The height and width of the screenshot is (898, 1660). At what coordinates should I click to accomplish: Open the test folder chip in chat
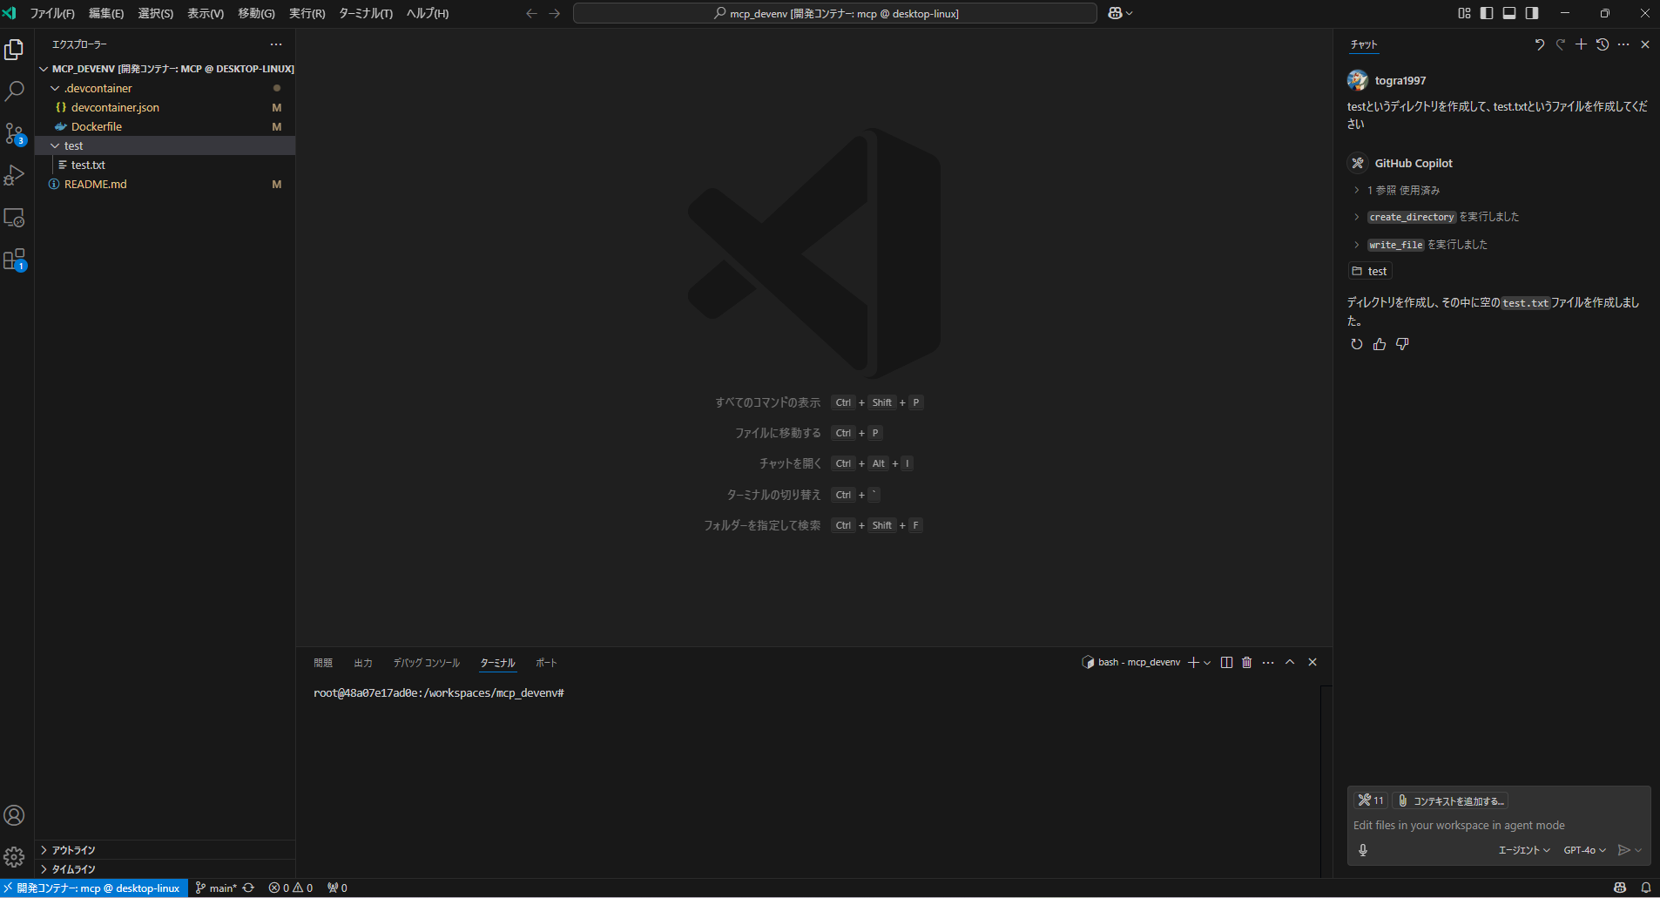[x=1370, y=271]
